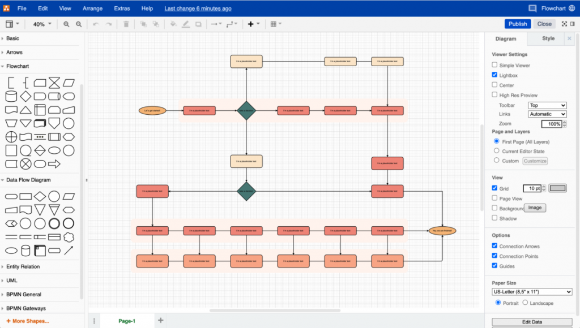Open the Extras menu
This screenshot has width=580, height=328.
pyautogui.click(x=122, y=8)
